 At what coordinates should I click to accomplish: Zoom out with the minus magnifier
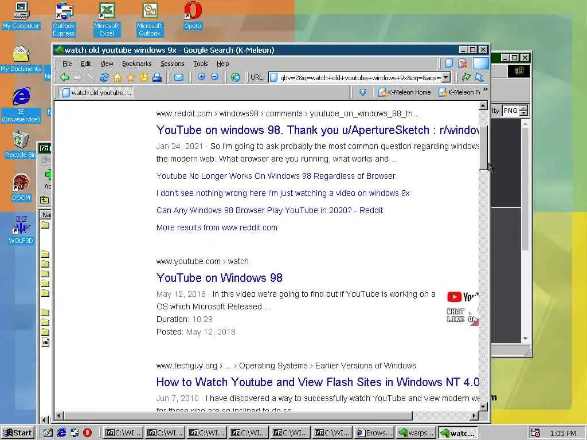tap(214, 77)
